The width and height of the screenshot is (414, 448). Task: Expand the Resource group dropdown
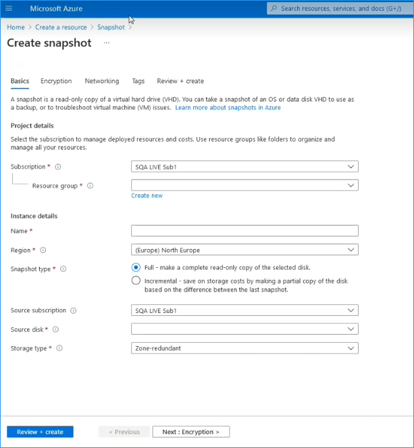[x=244, y=185]
